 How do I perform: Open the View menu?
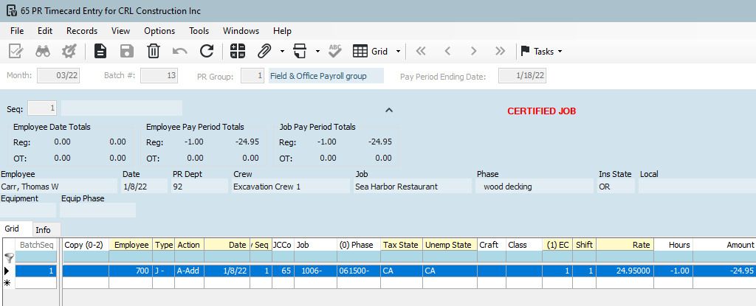[120, 31]
